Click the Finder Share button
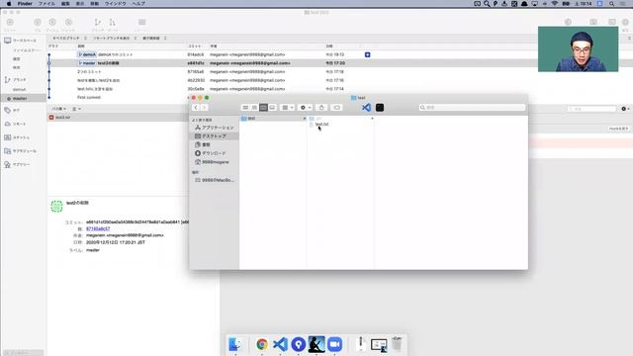 click(321, 108)
